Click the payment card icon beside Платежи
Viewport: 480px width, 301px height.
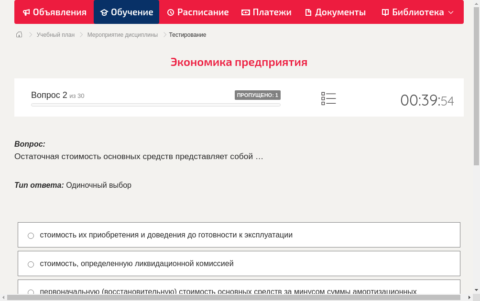coord(245,12)
